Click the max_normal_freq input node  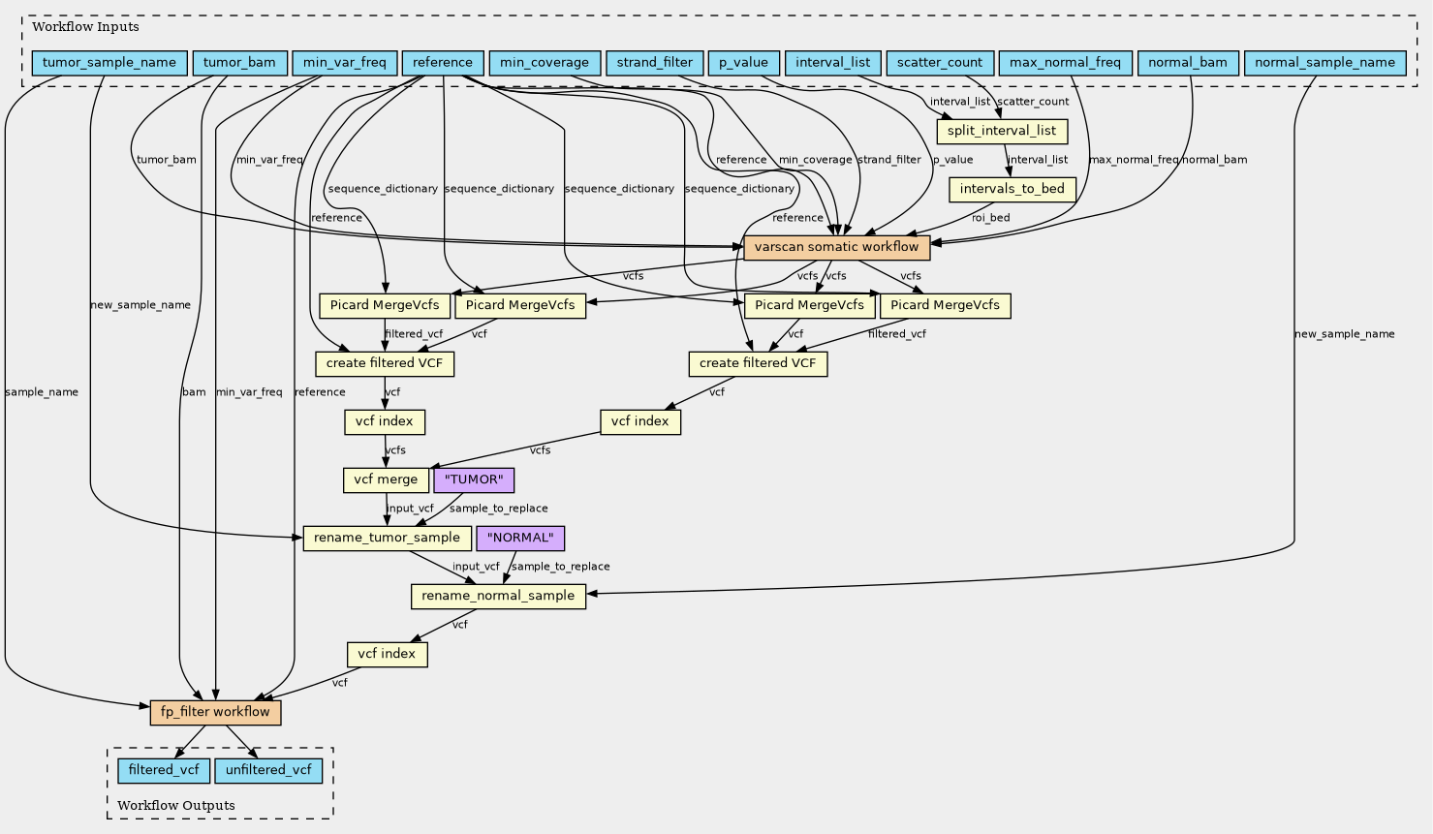(x=1064, y=63)
